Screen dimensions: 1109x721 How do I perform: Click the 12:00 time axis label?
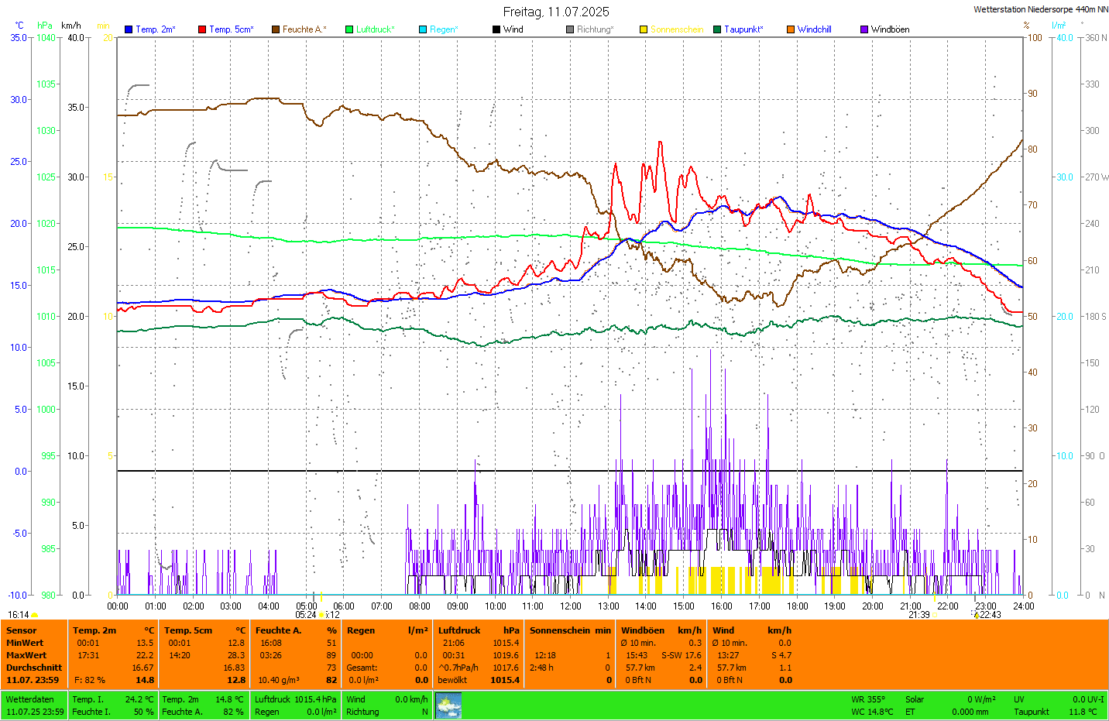[x=571, y=606]
